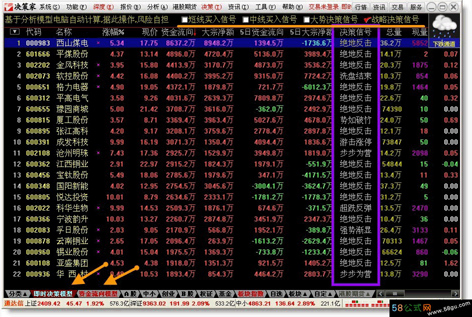The height and width of the screenshot is (317, 472).
Task: Switch to the 中小 tab
Action: (149, 294)
